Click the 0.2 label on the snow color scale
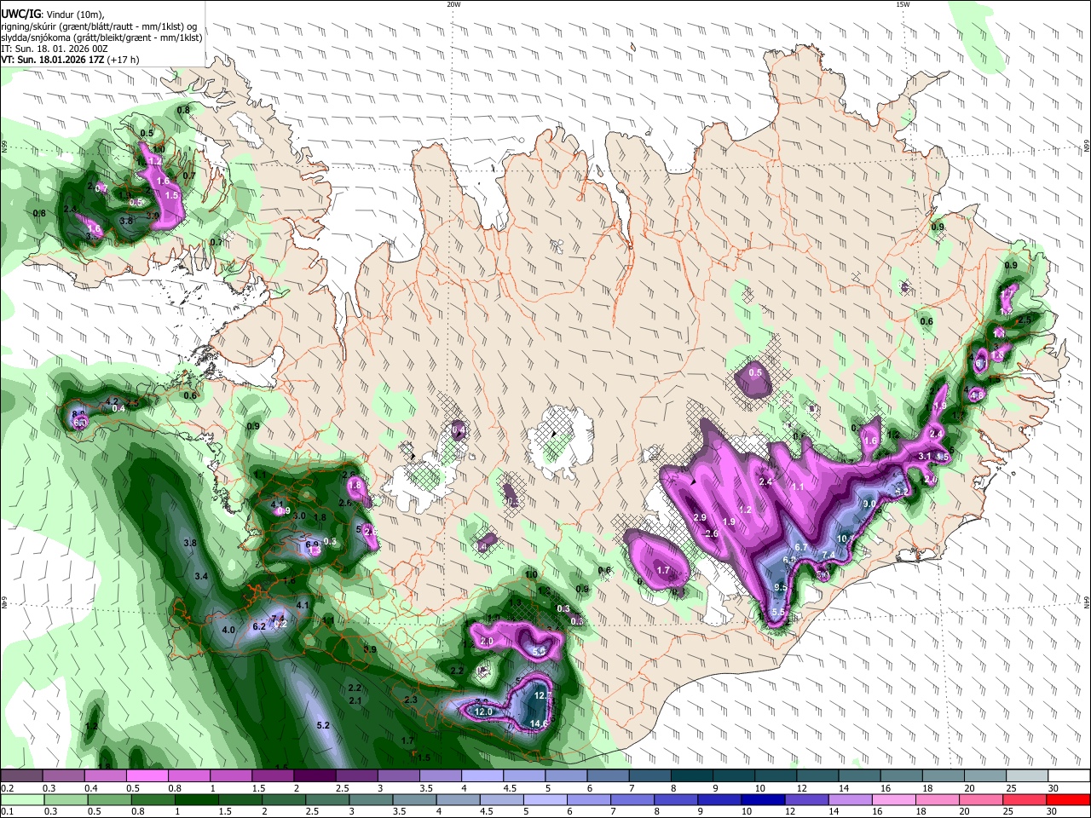The width and height of the screenshot is (1091, 818). 7,789
